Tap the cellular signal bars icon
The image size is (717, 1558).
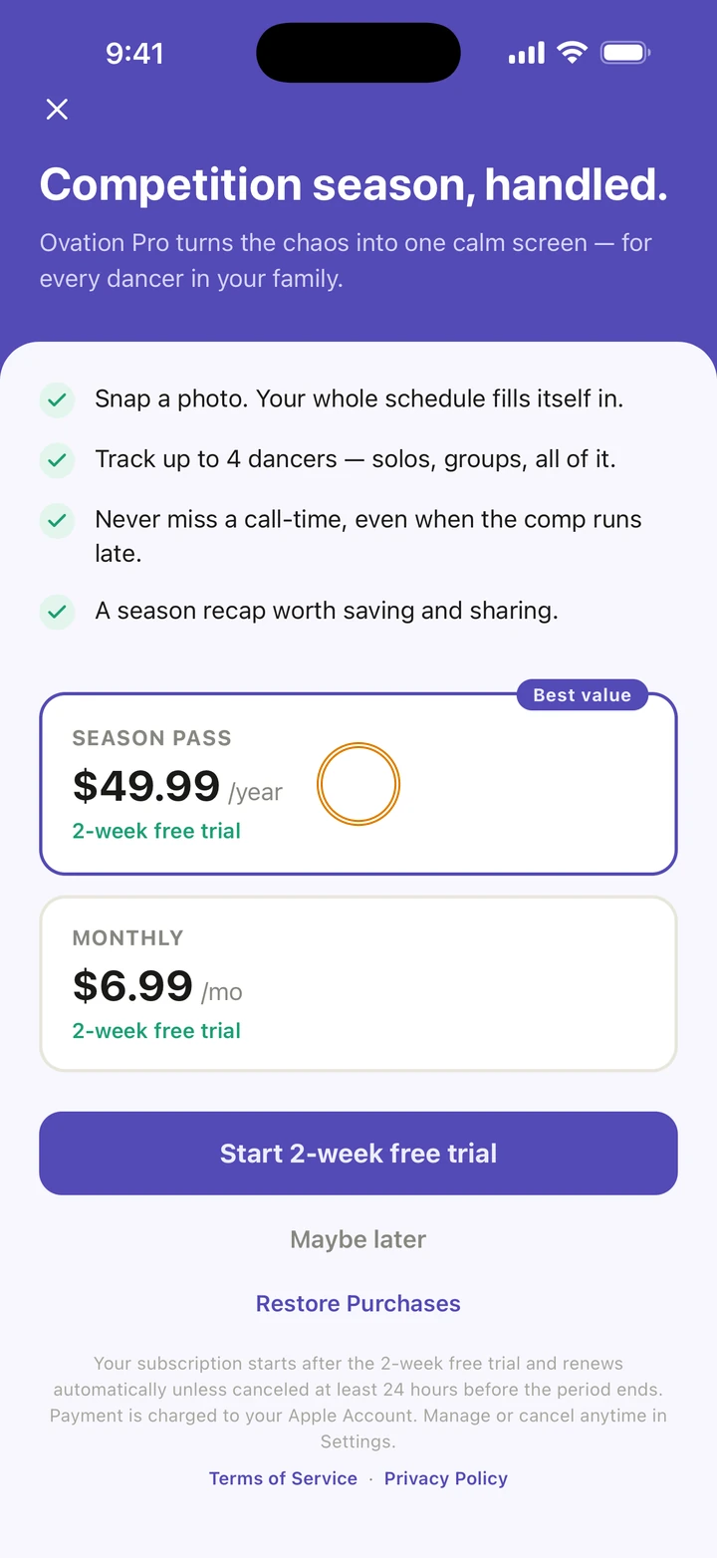(527, 53)
